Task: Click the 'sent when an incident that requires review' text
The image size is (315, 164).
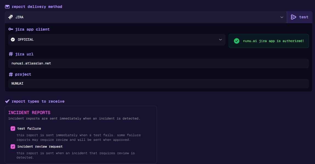Action: click(x=76, y=155)
